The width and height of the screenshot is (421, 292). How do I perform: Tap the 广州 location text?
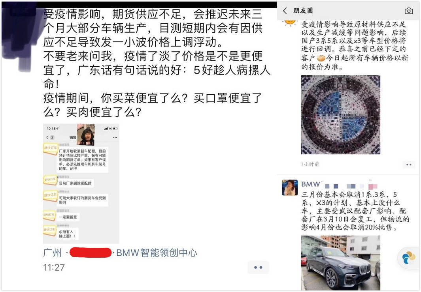tap(52, 253)
